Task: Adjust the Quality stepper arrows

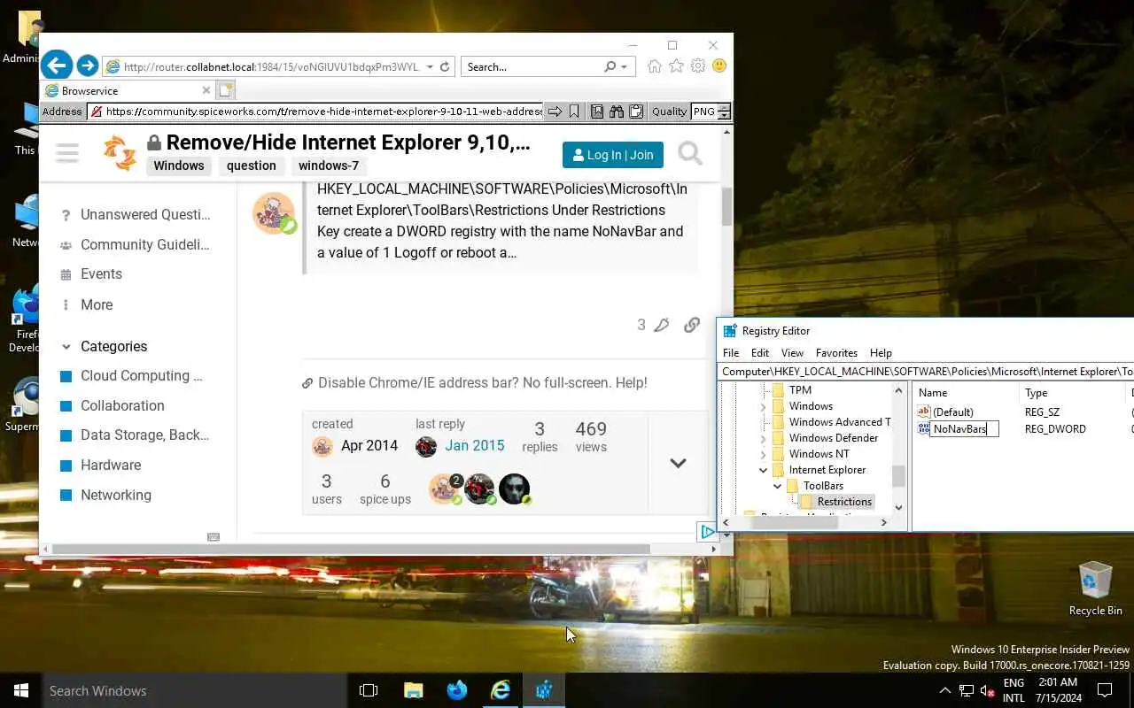Action: point(724,112)
